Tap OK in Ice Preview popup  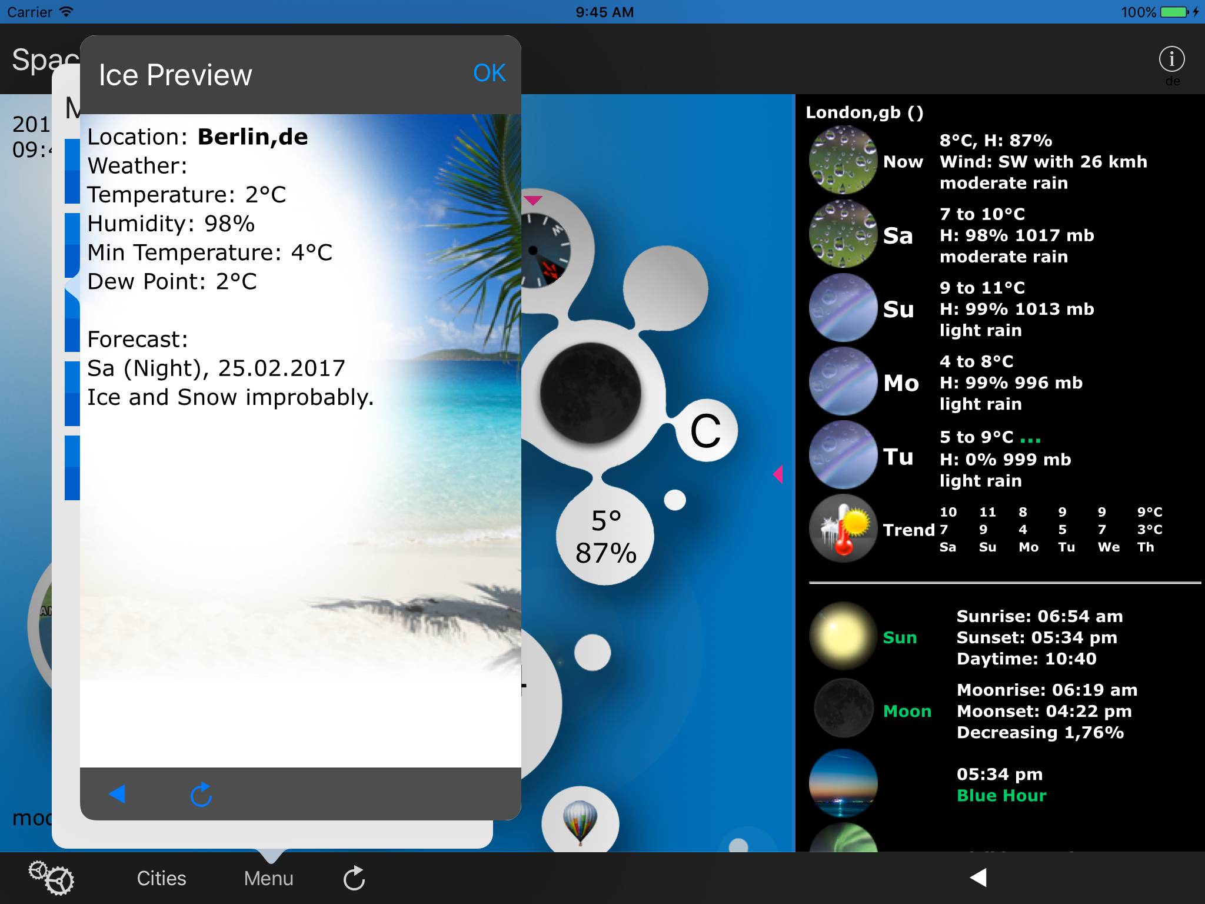(x=488, y=73)
